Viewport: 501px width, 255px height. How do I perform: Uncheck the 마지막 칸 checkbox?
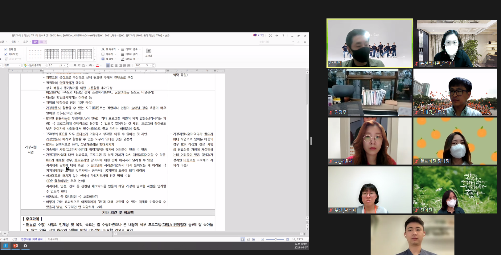(x=6, y=54)
